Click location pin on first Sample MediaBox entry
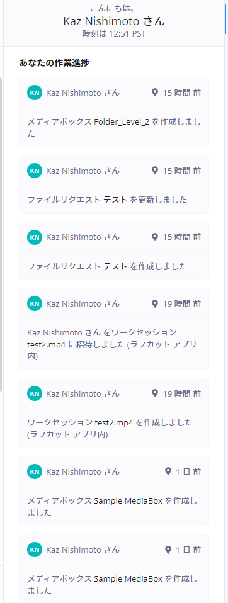Screen dimensions: 228x603 click(168, 471)
